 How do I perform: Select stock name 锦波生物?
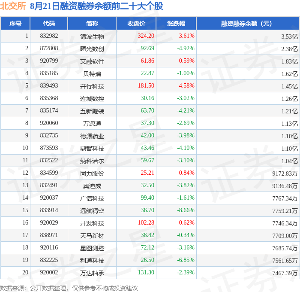point(92,36)
